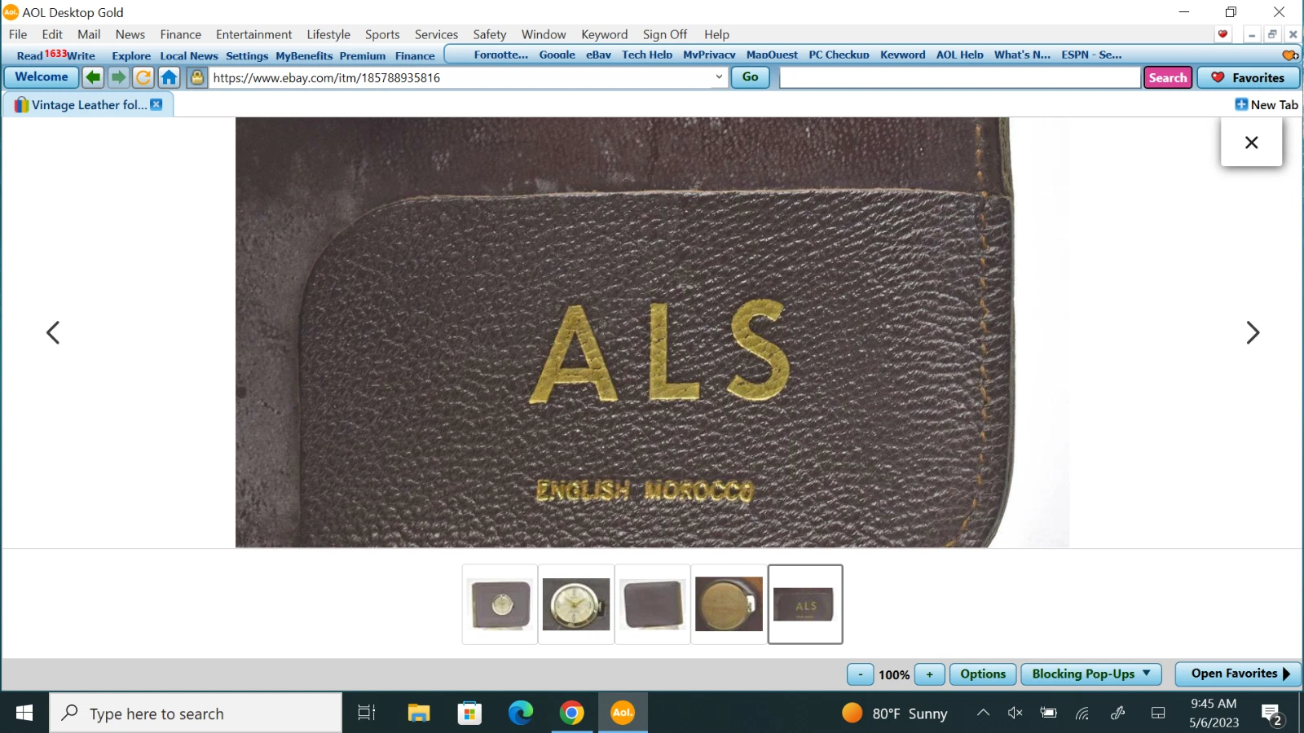This screenshot has height=733, width=1304.
Task: Click the Windows taskbar search box
Action: point(196,713)
